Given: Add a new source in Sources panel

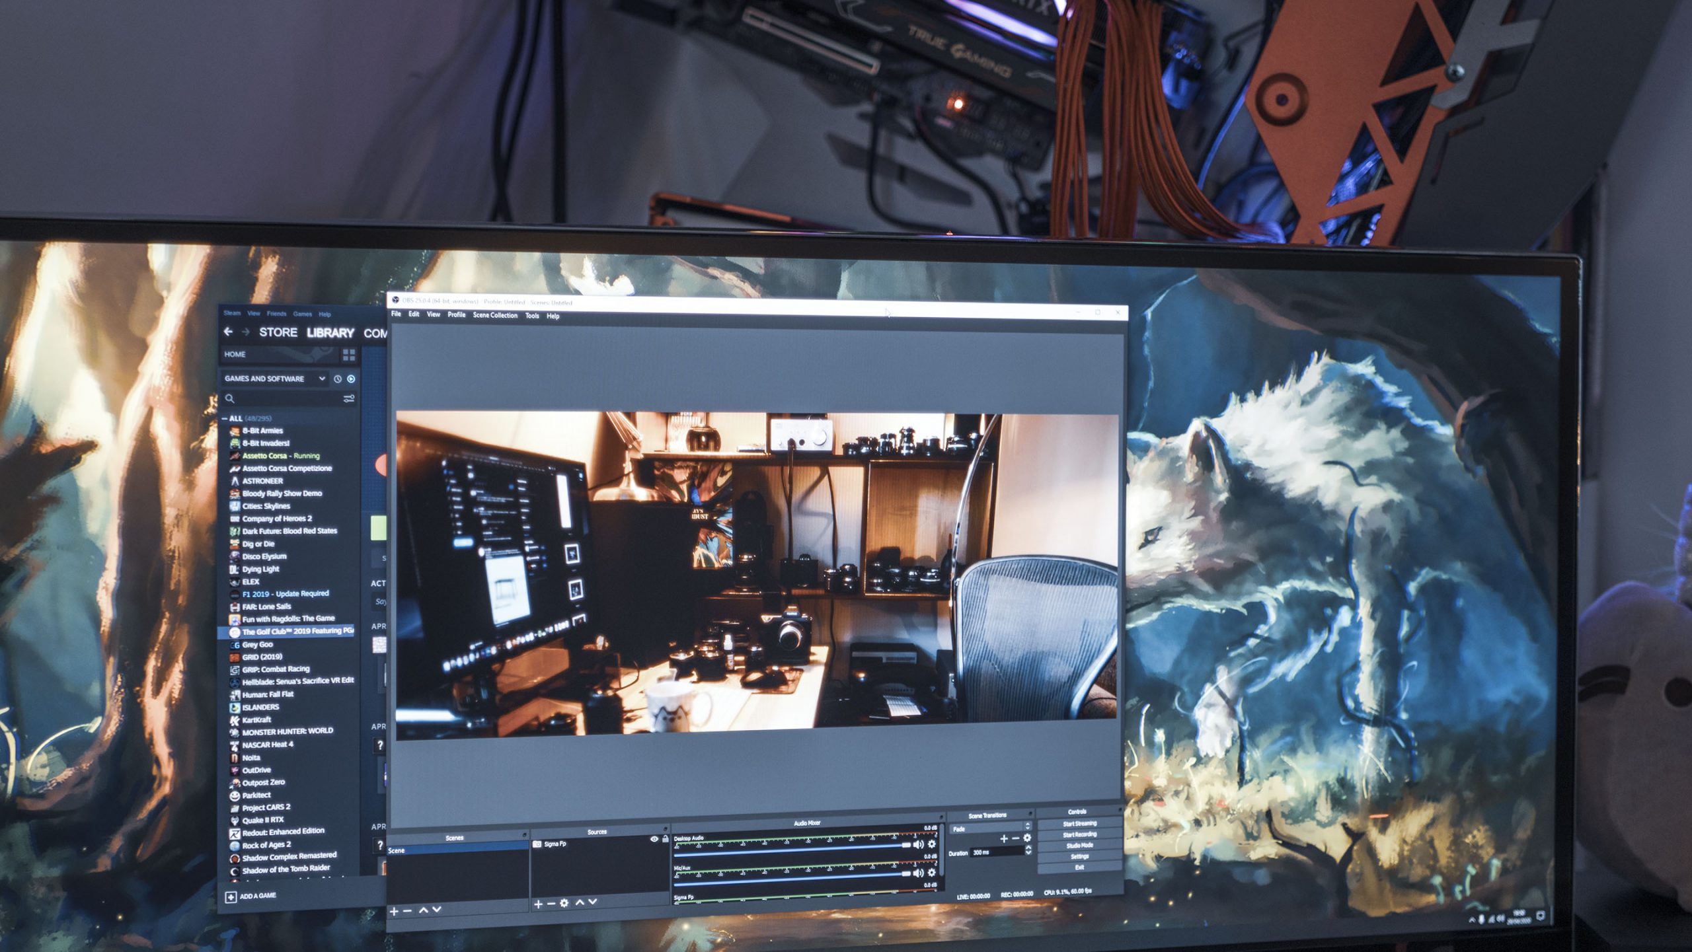Looking at the screenshot, I should coord(538,904).
